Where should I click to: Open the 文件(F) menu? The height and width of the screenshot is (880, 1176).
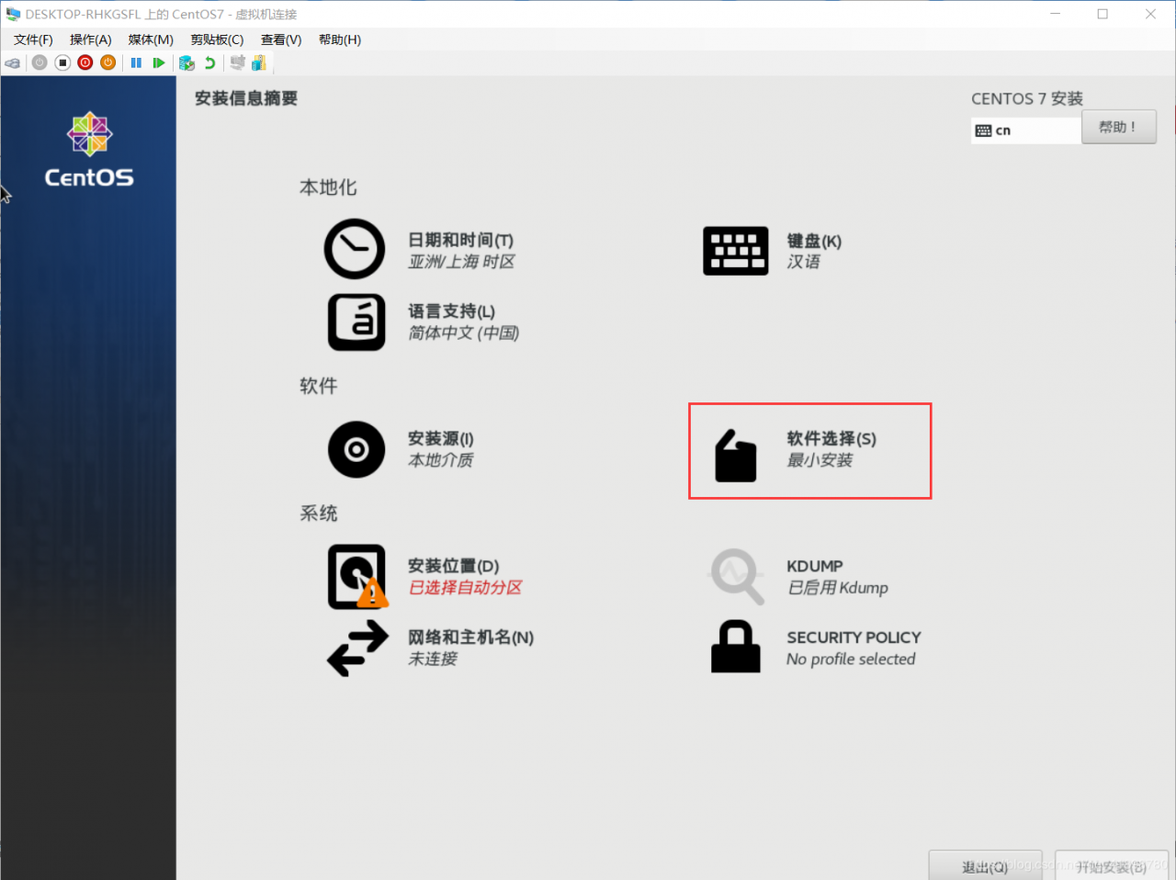33,39
